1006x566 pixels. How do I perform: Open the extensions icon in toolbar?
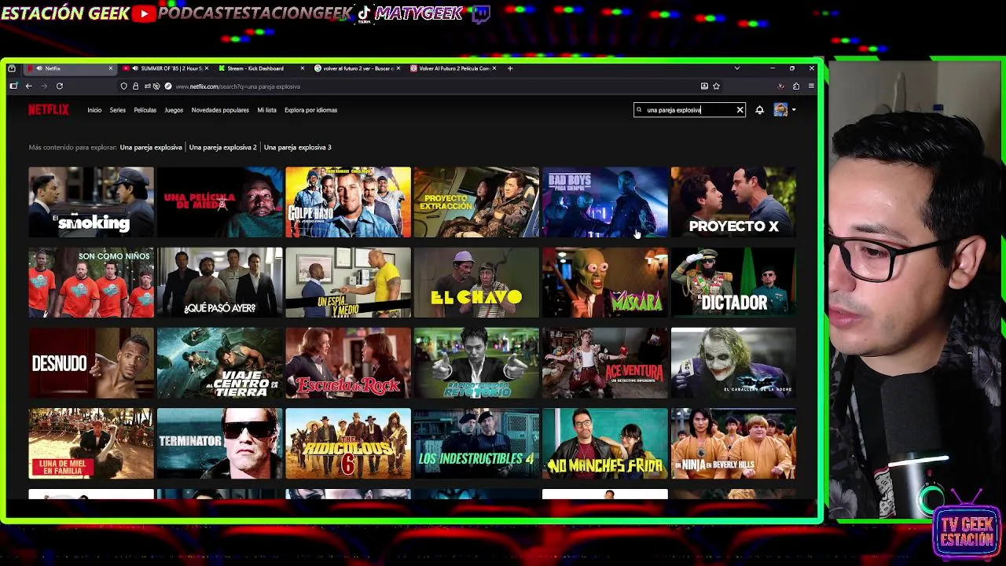[796, 86]
